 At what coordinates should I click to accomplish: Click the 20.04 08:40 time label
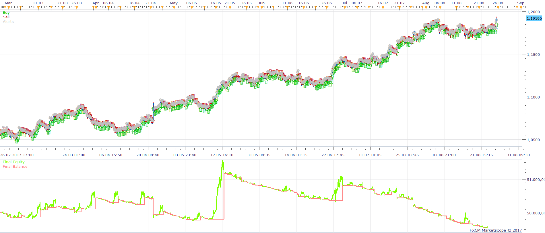click(148, 155)
